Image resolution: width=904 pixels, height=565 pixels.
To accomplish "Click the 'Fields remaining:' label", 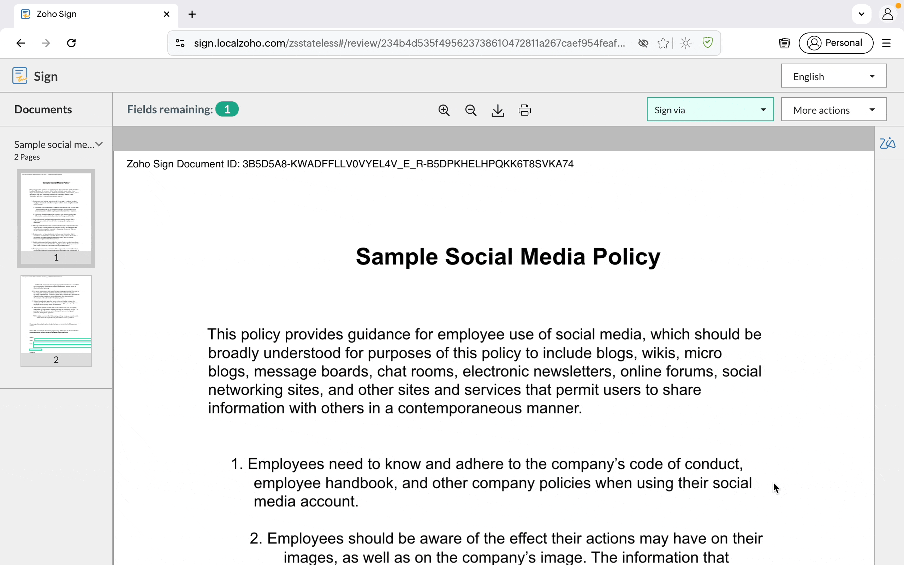I will pos(170,109).
